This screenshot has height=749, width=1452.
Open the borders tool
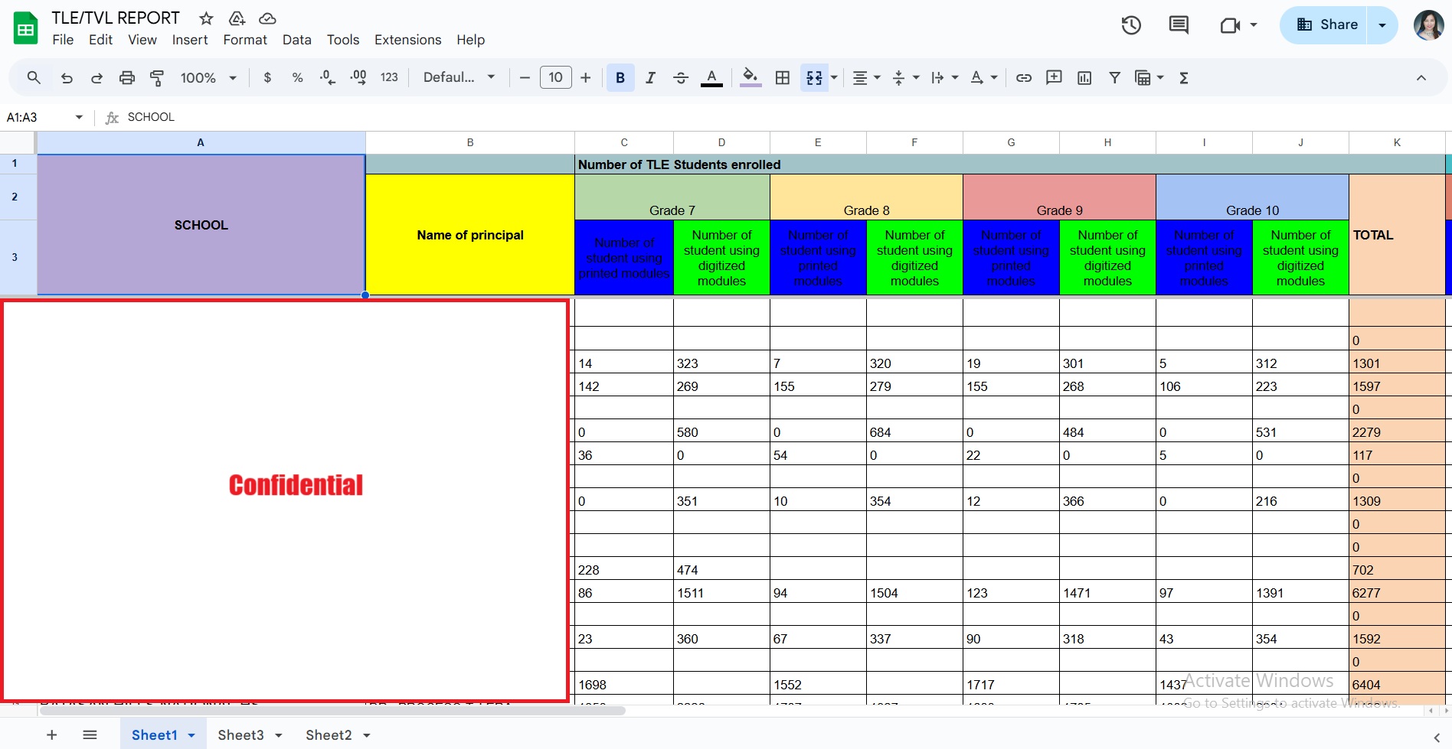point(782,77)
